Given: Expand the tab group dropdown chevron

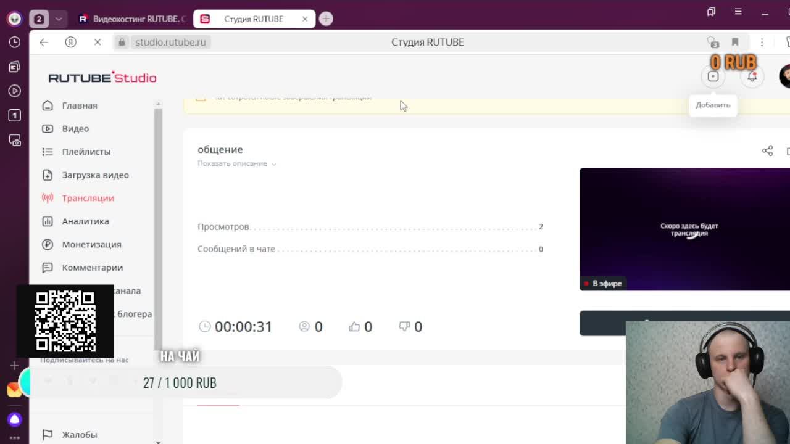Looking at the screenshot, I should (x=59, y=18).
